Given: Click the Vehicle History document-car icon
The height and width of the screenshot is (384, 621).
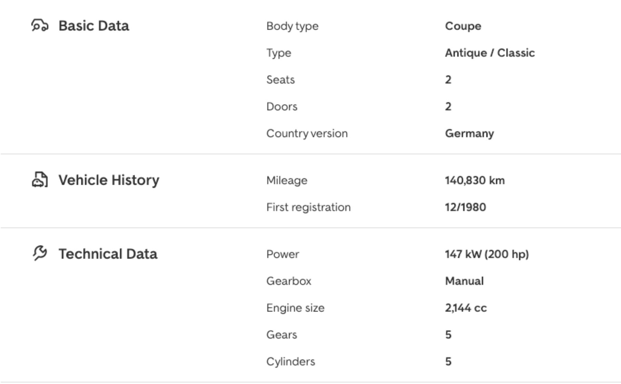Looking at the screenshot, I should [x=40, y=180].
